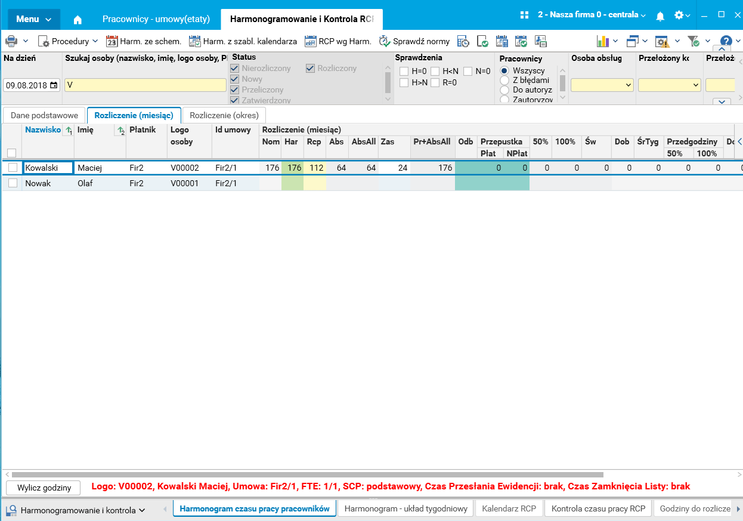This screenshot has height=521, width=743.
Task: Enable the R=0 check checkbox
Action: pos(435,82)
